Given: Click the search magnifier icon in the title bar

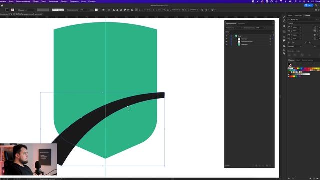Looking at the screenshot, I should point(316,5).
